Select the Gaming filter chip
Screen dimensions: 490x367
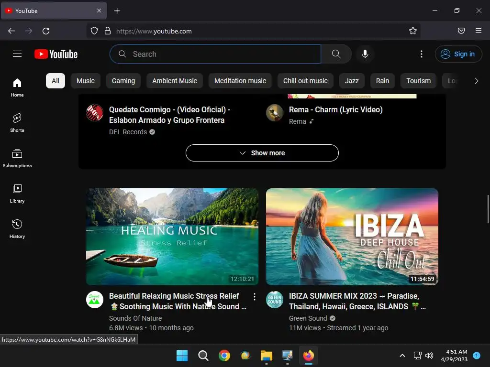pos(123,81)
